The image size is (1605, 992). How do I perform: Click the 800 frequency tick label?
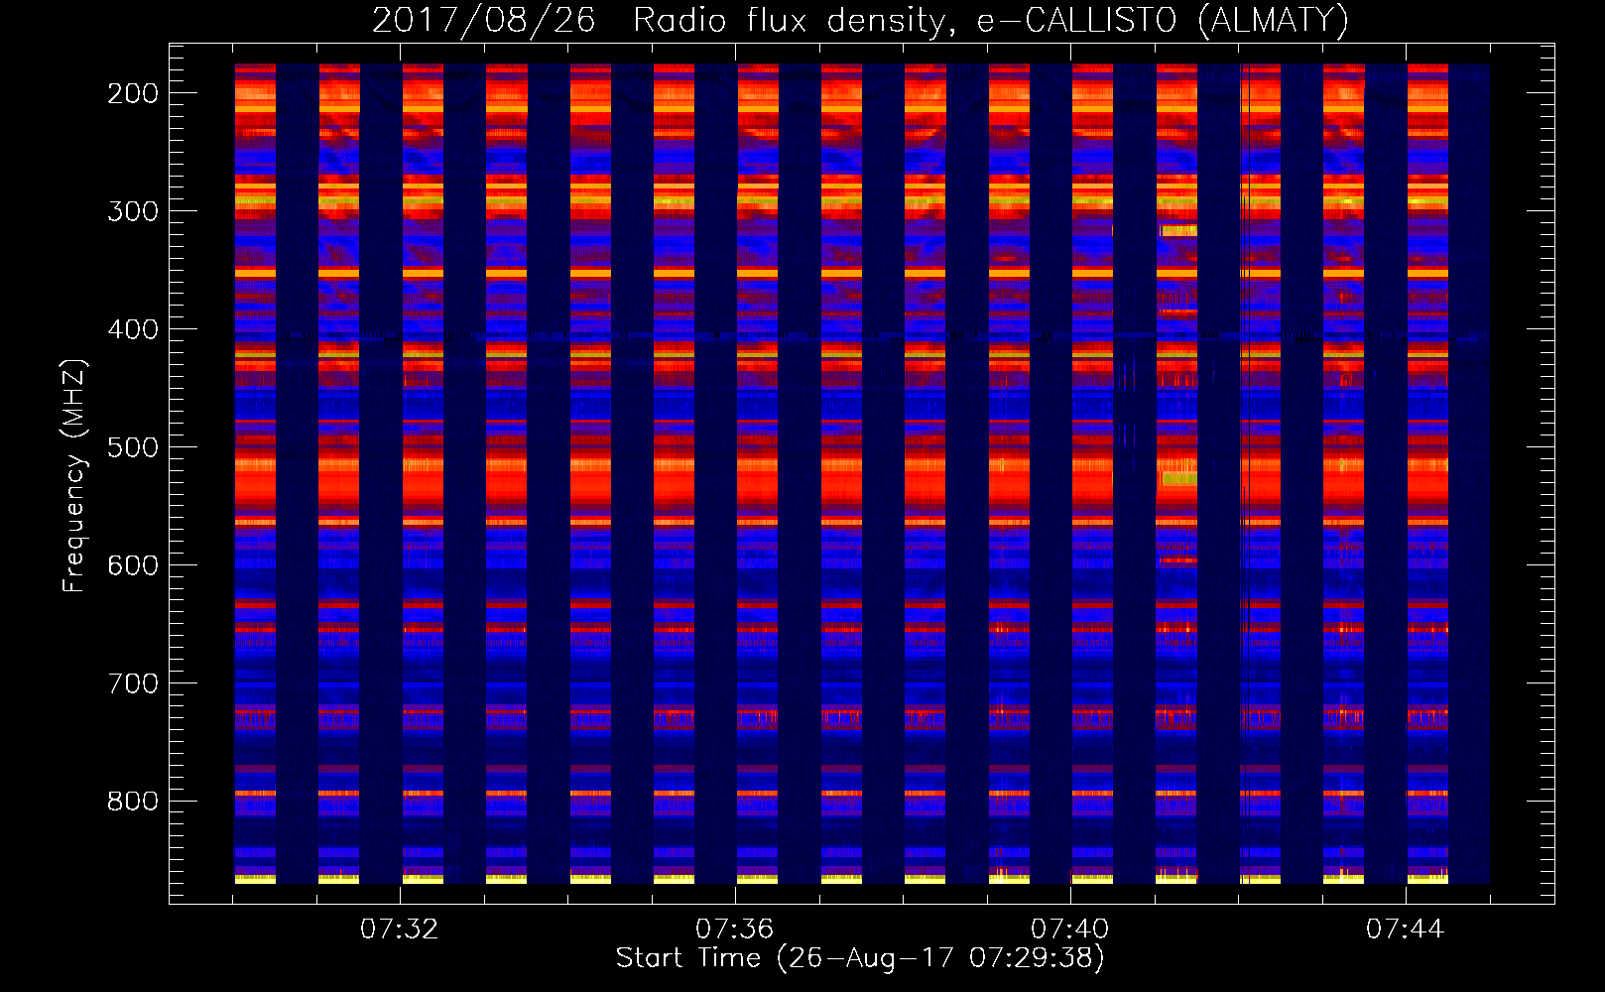pyautogui.click(x=133, y=802)
